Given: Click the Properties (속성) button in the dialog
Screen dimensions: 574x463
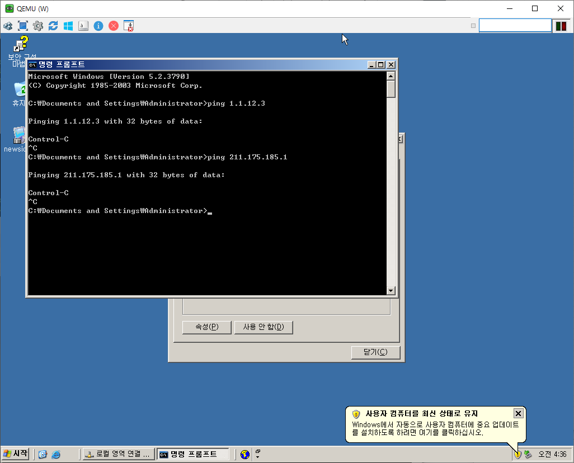Looking at the screenshot, I should click(x=207, y=327).
